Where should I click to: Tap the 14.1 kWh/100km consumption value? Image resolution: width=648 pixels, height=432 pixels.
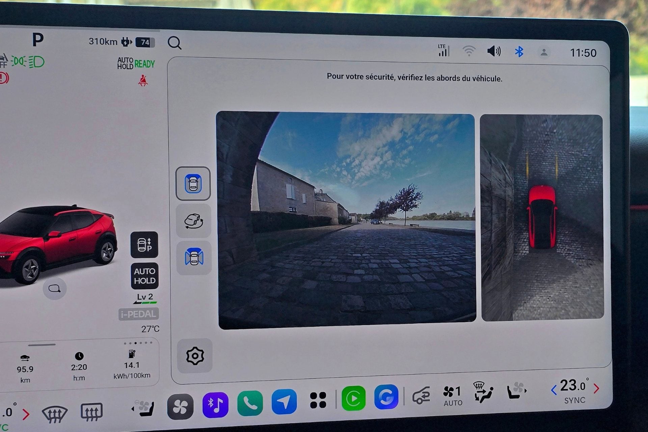132,365
